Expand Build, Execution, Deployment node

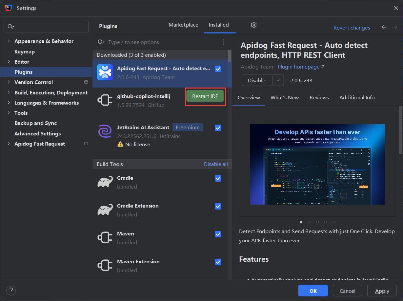pyautogui.click(x=9, y=92)
